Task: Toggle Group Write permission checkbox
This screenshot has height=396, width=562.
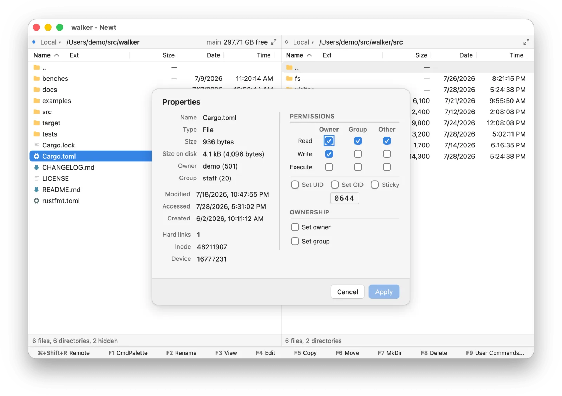Action: (x=358, y=154)
